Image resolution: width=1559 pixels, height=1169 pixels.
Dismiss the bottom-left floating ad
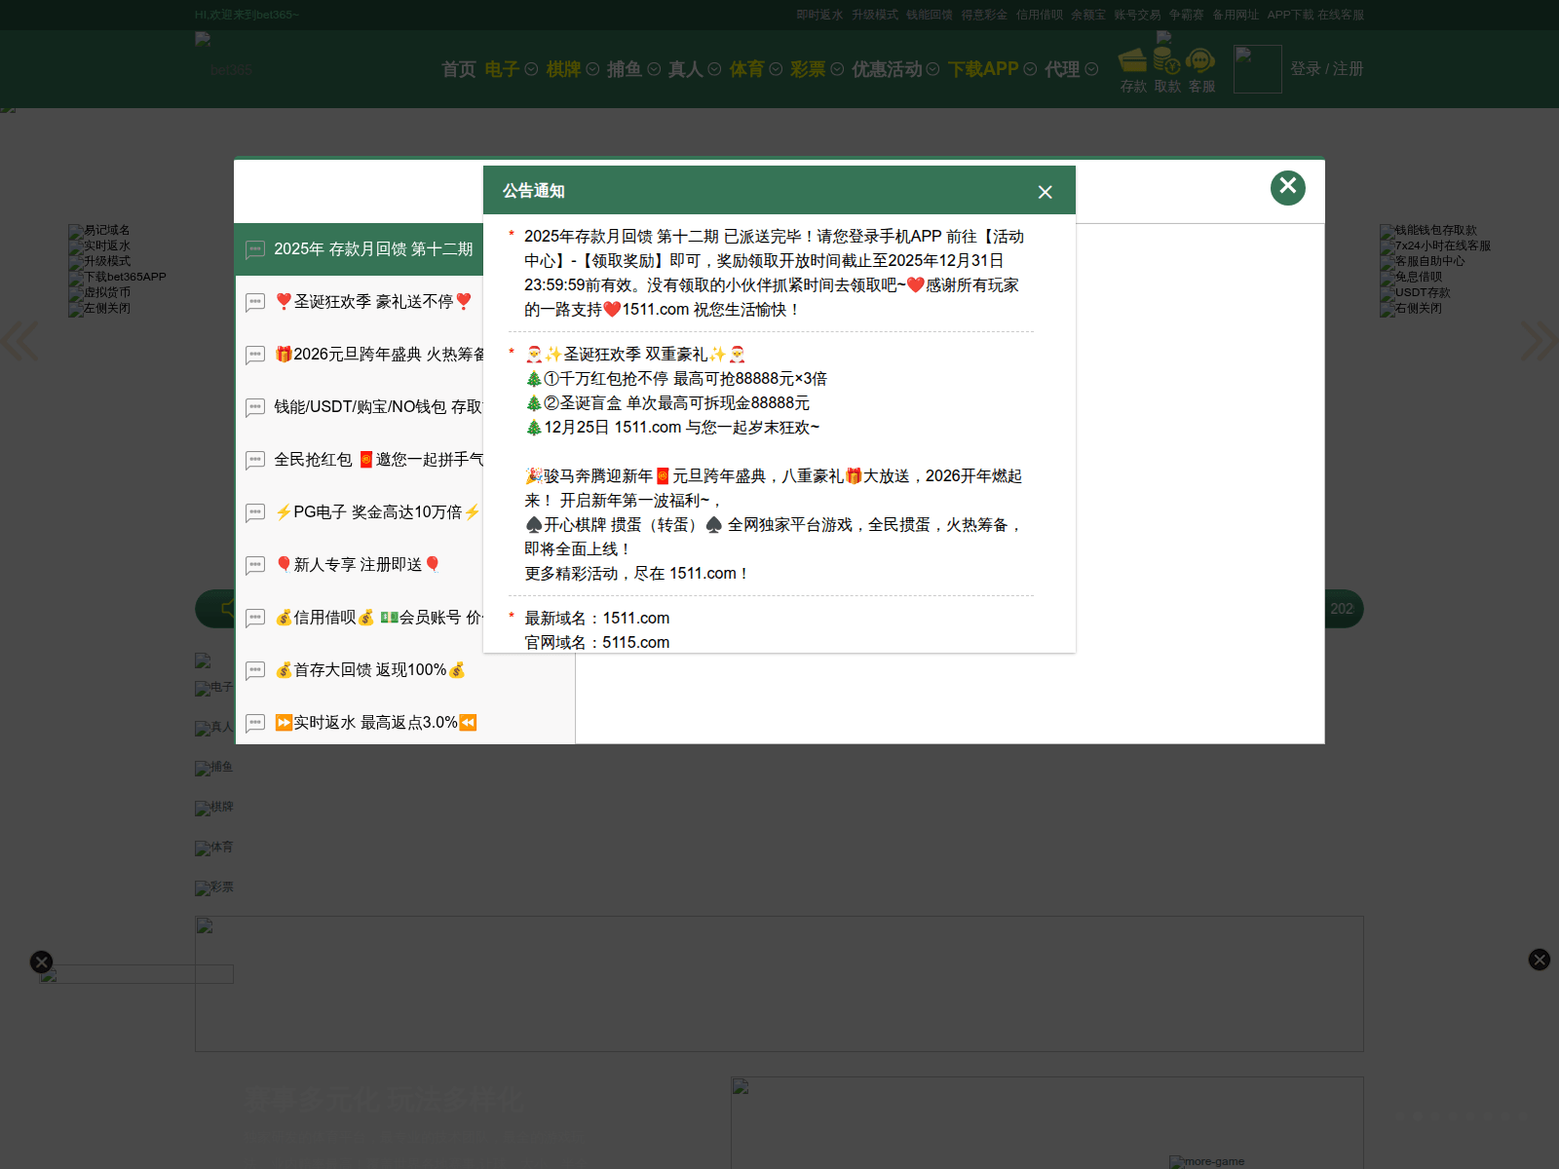point(41,962)
